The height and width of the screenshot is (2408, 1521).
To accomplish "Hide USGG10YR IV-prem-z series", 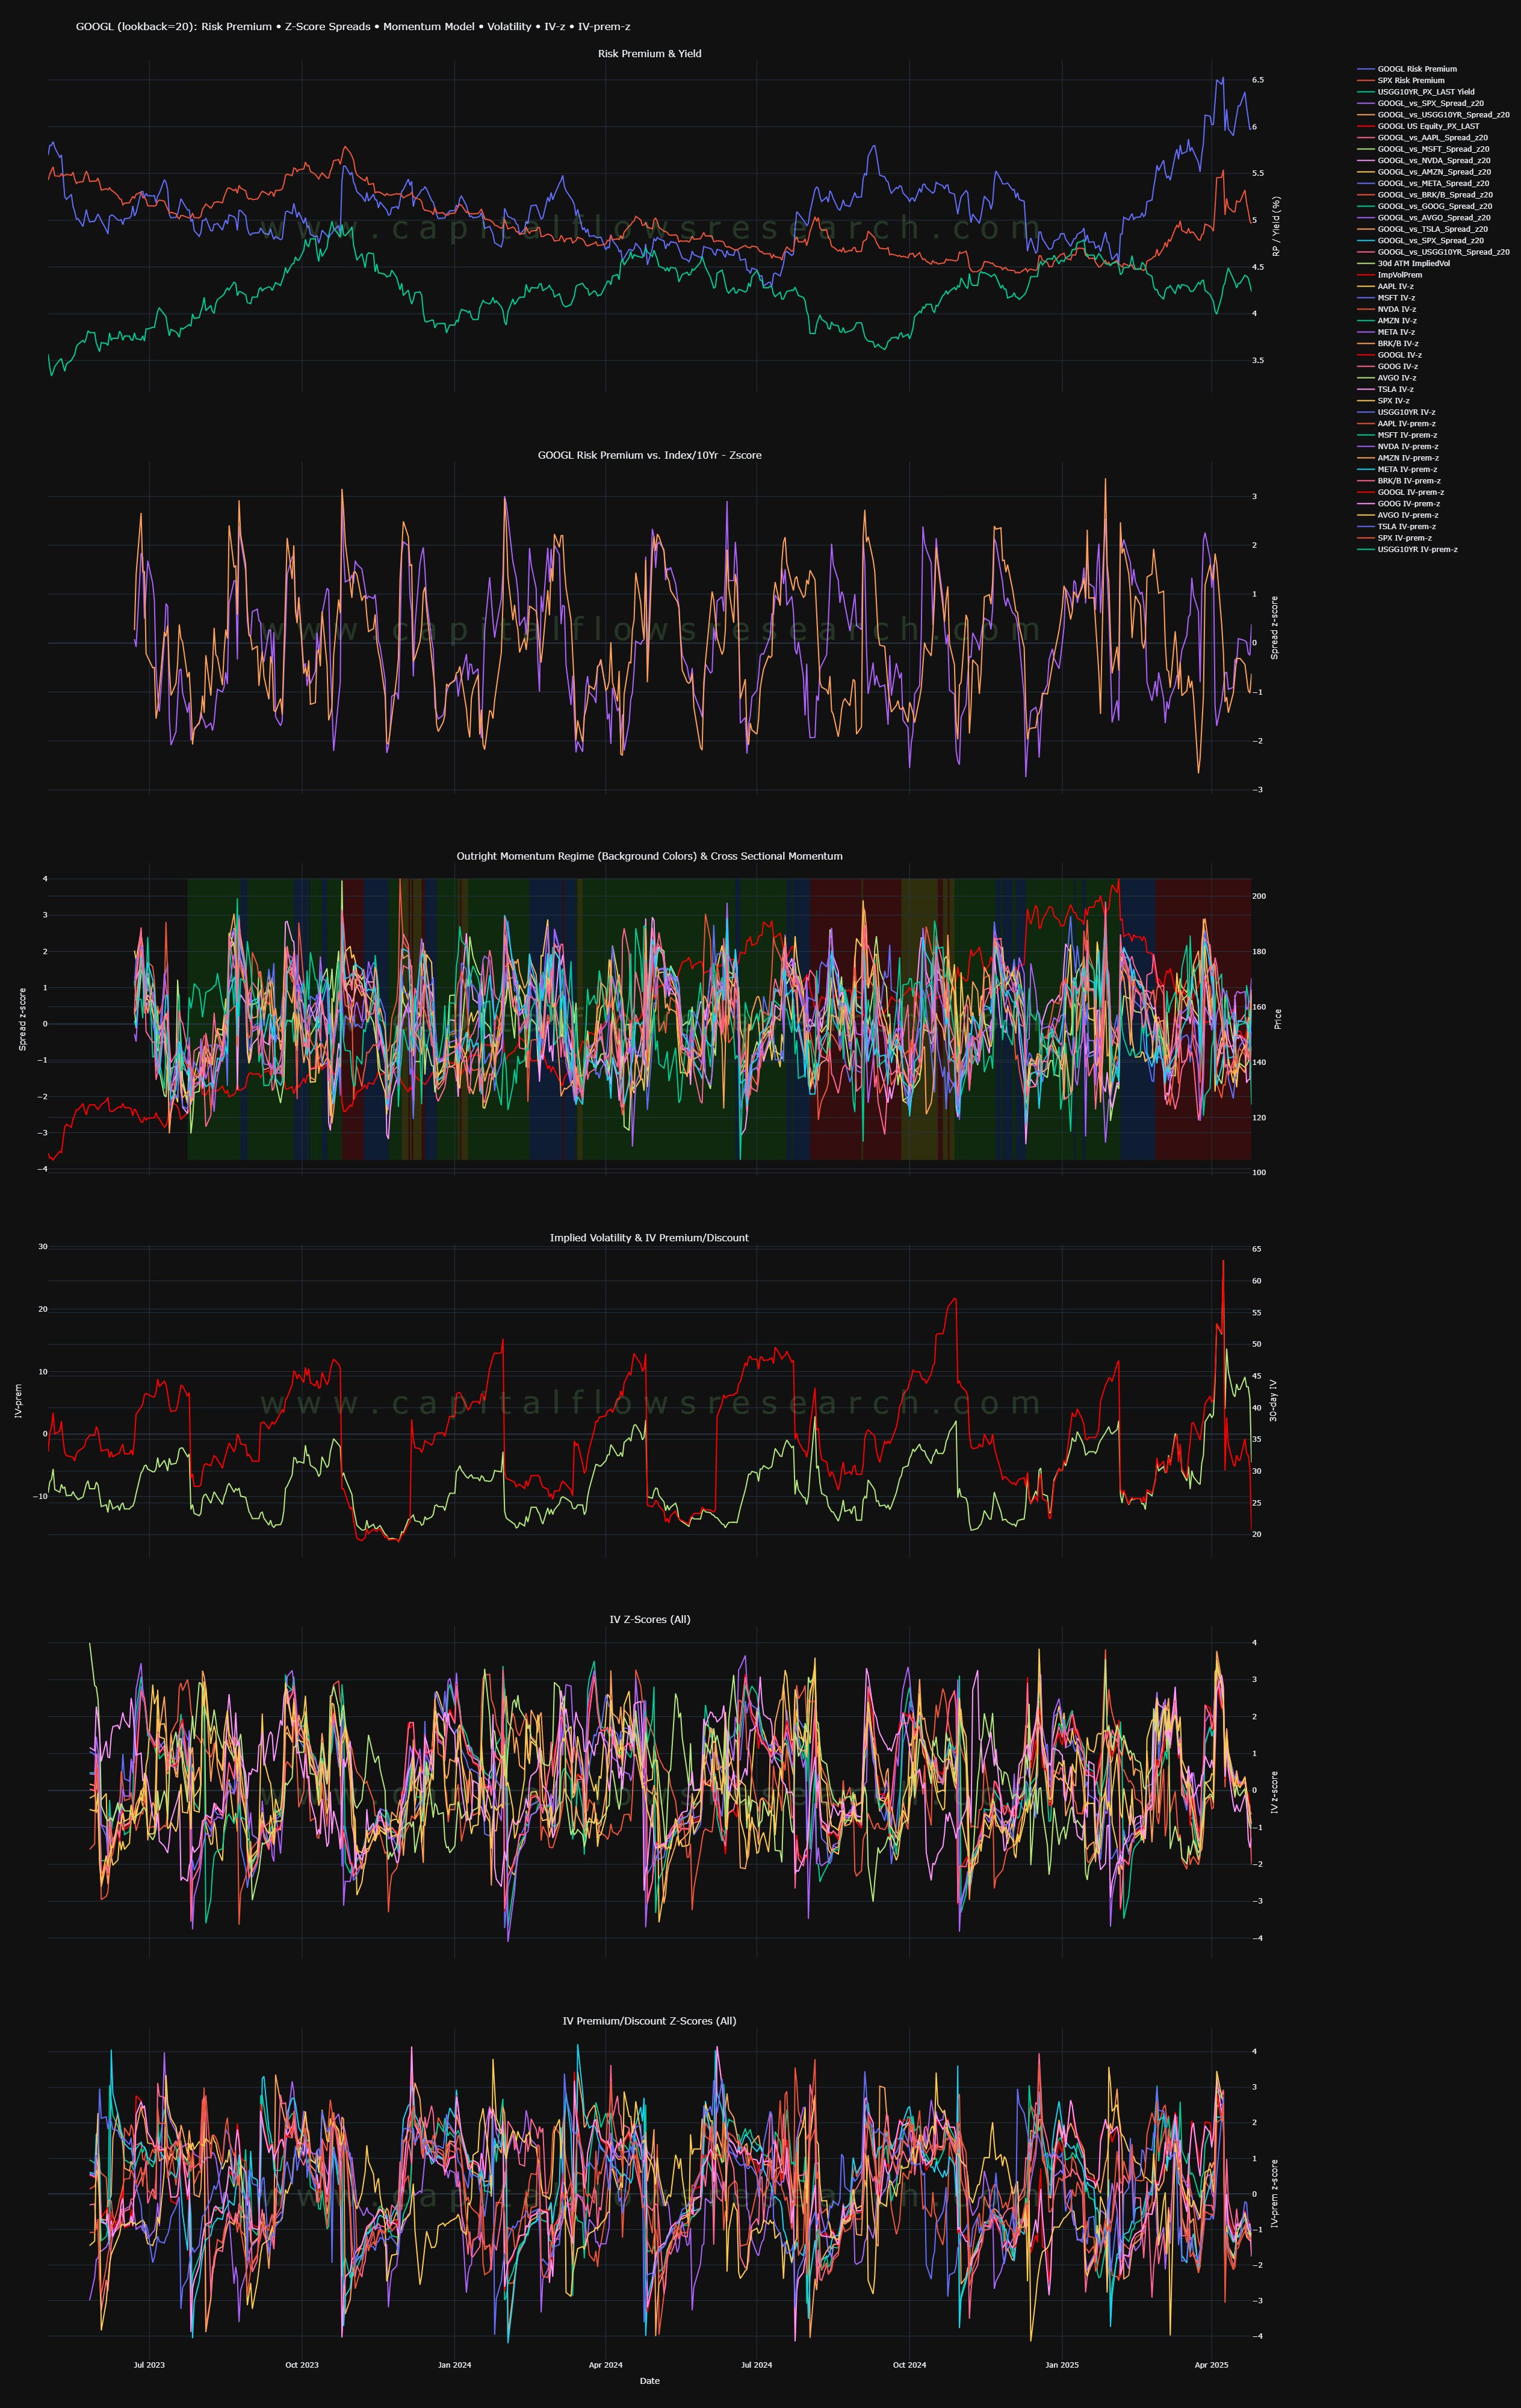I will pyautogui.click(x=1407, y=549).
